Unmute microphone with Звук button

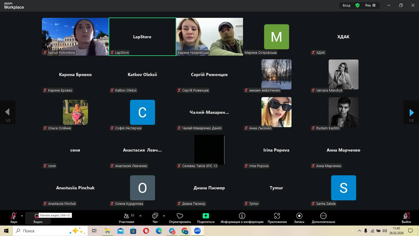tap(14, 218)
